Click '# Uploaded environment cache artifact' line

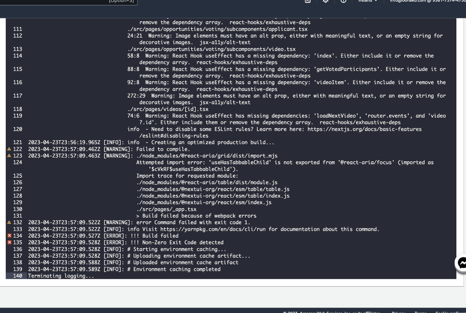[x=183, y=263]
